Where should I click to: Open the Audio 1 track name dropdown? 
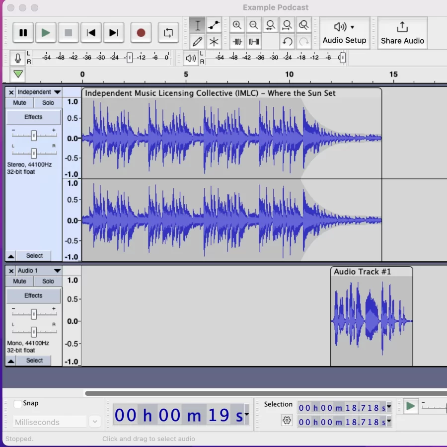coord(39,271)
